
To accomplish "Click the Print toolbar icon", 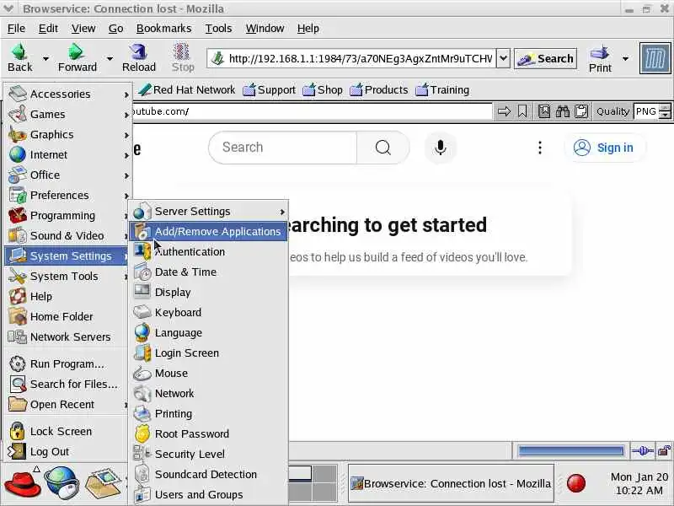I will pos(600,53).
